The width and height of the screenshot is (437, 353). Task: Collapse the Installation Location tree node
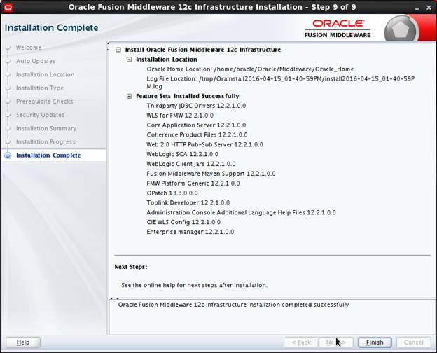[130, 60]
